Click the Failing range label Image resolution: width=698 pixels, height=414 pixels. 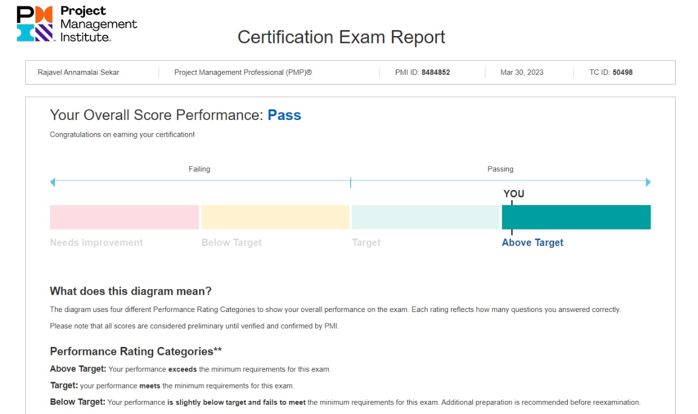pyautogui.click(x=200, y=169)
